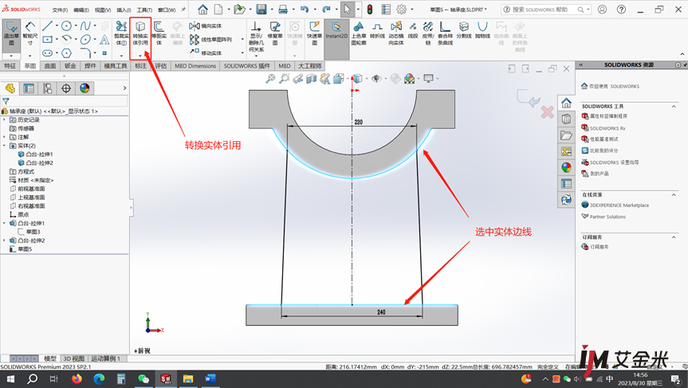Viewport: 688px width, 388px height.
Task: Collapse the SOLIDWORKS 工具 section
Action: point(674,106)
